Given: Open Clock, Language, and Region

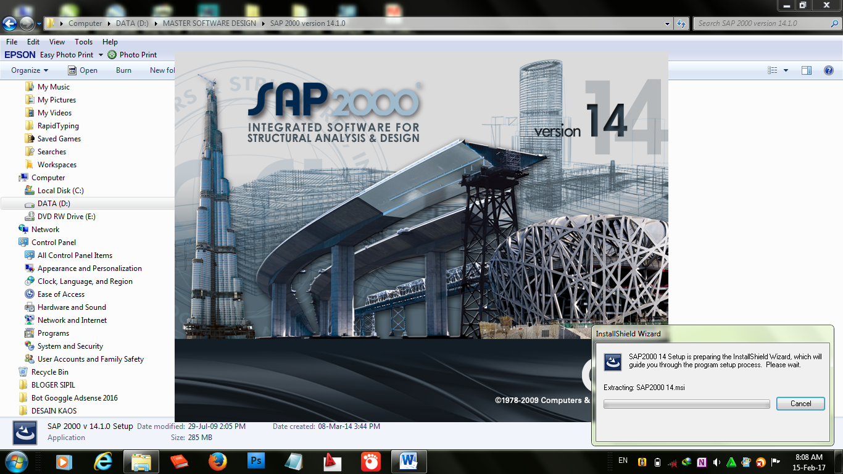Looking at the screenshot, I should pyautogui.click(x=85, y=281).
